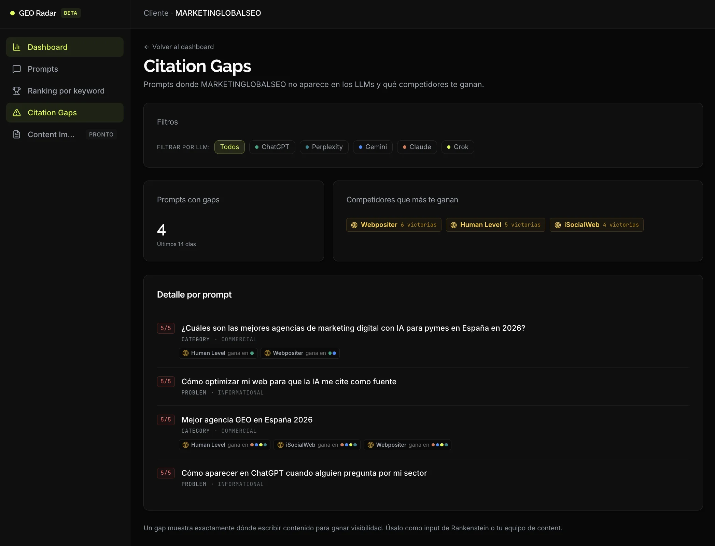715x546 pixels.
Task: Expand the Cómo optimizar mi web prompt
Action: [289, 382]
